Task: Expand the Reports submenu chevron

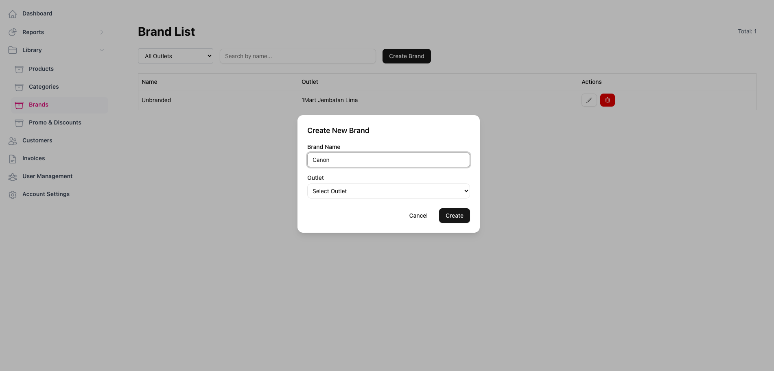Action: [102, 32]
